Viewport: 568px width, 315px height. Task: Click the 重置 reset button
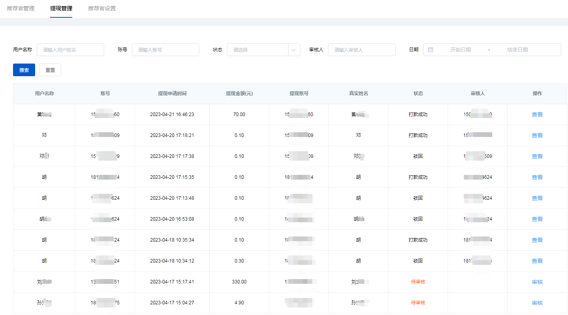[x=50, y=70]
